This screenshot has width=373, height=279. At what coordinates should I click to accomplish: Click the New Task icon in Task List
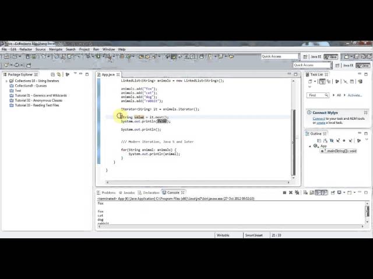(x=309, y=81)
